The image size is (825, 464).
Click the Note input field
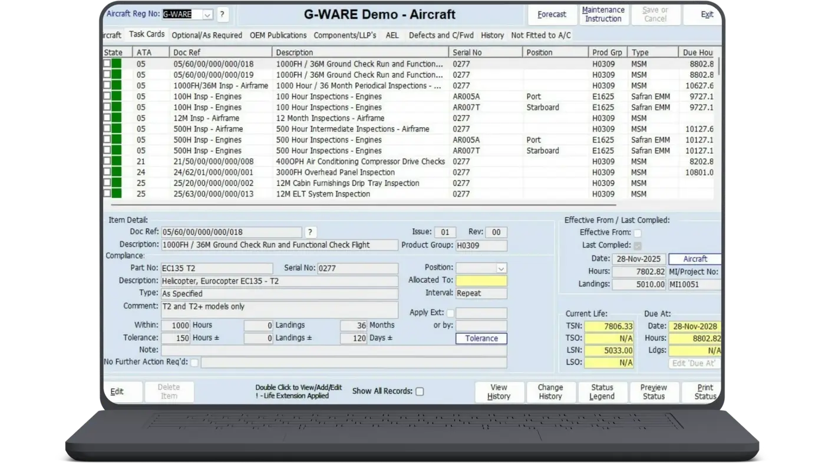334,350
